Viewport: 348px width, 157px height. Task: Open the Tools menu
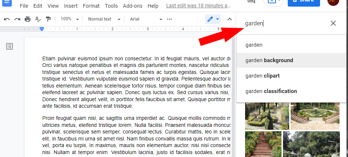111,6
